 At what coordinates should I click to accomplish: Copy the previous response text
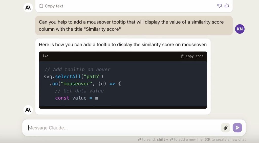pos(51,6)
